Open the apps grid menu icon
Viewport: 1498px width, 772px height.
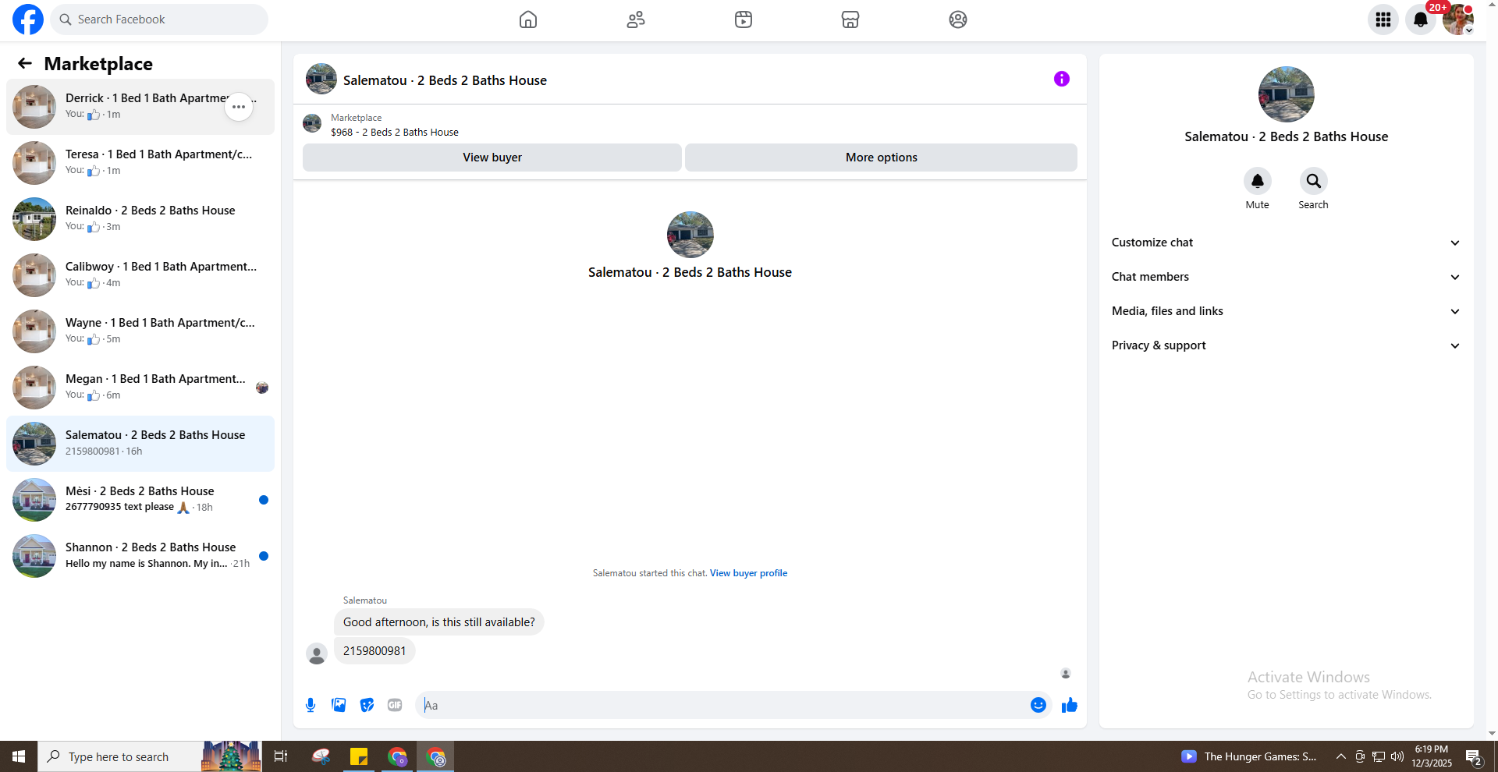click(1383, 19)
